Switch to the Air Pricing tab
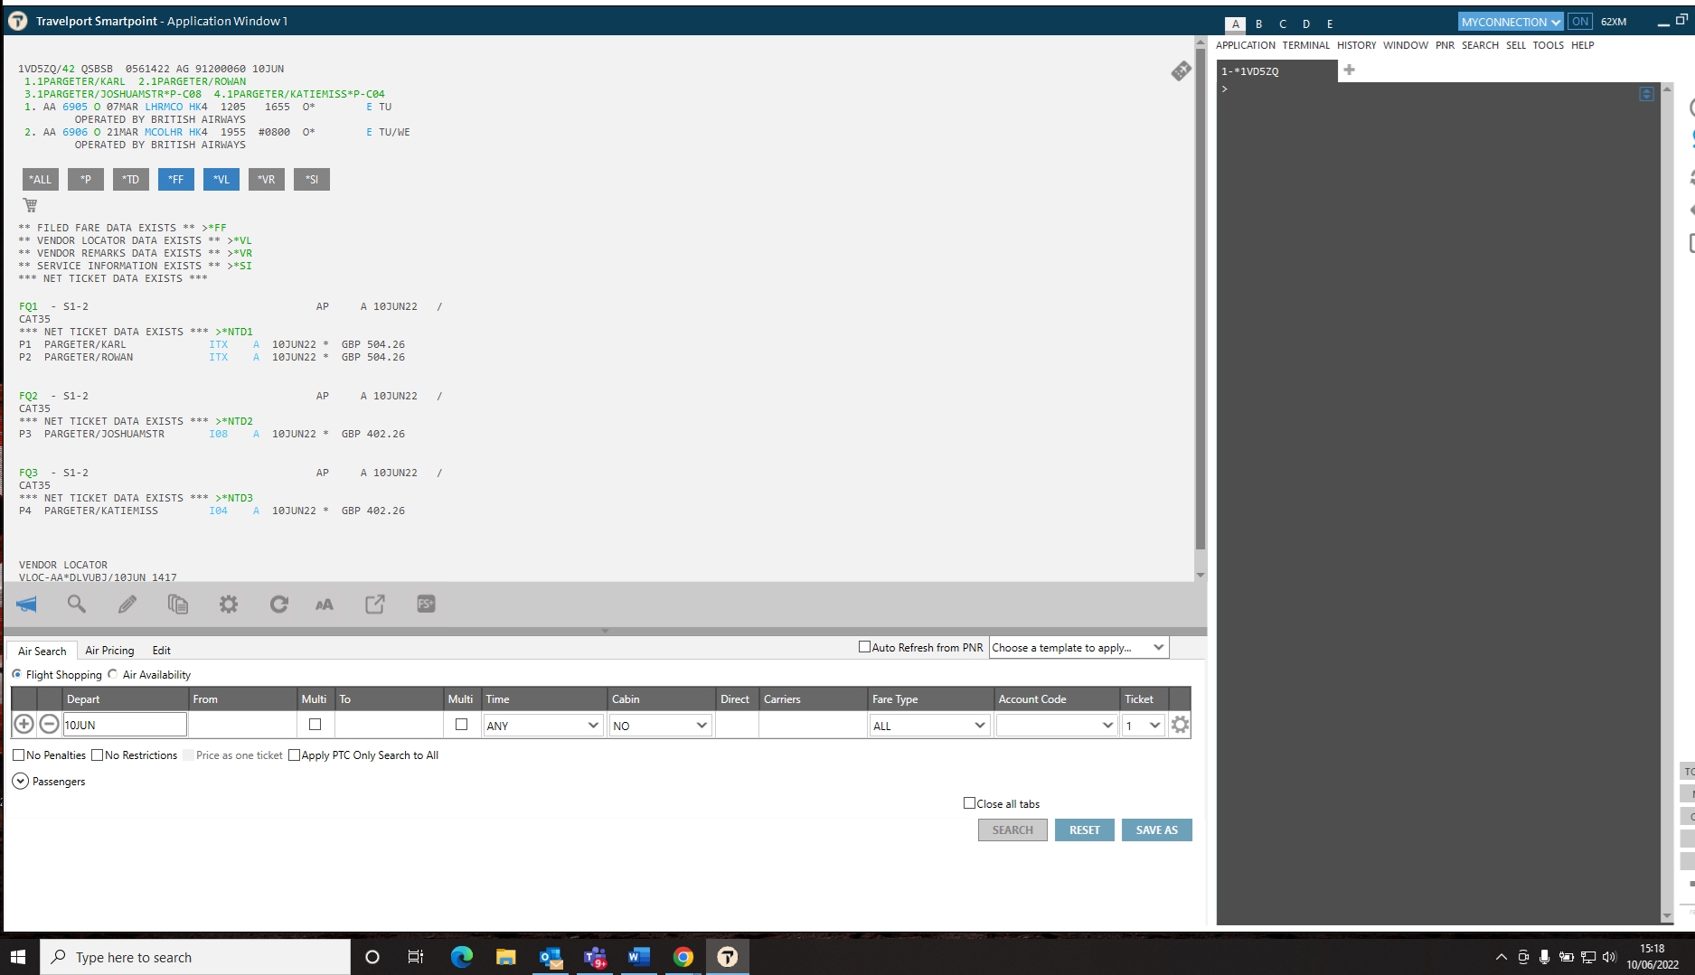Image resolution: width=1695 pixels, height=975 pixels. coord(109,651)
